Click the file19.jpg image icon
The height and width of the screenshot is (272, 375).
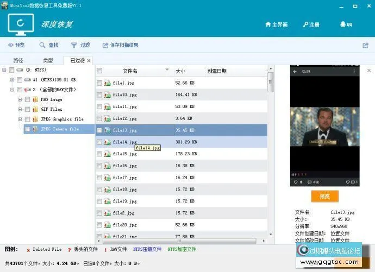pyautogui.click(x=107, y=201)
